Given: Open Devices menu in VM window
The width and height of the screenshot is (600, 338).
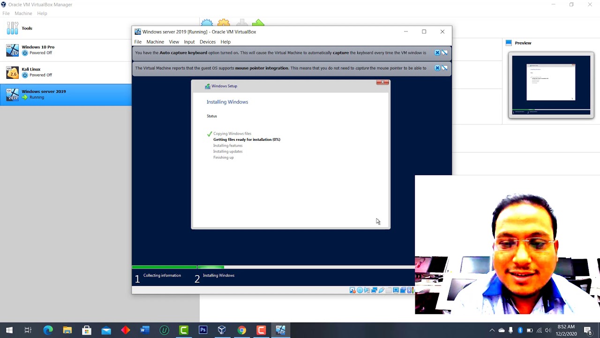Looking at the screenshot, I should click(208, 42).
